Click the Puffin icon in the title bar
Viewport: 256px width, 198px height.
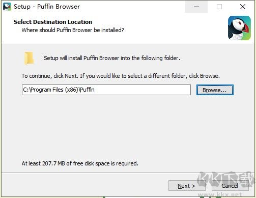point(7,7)
